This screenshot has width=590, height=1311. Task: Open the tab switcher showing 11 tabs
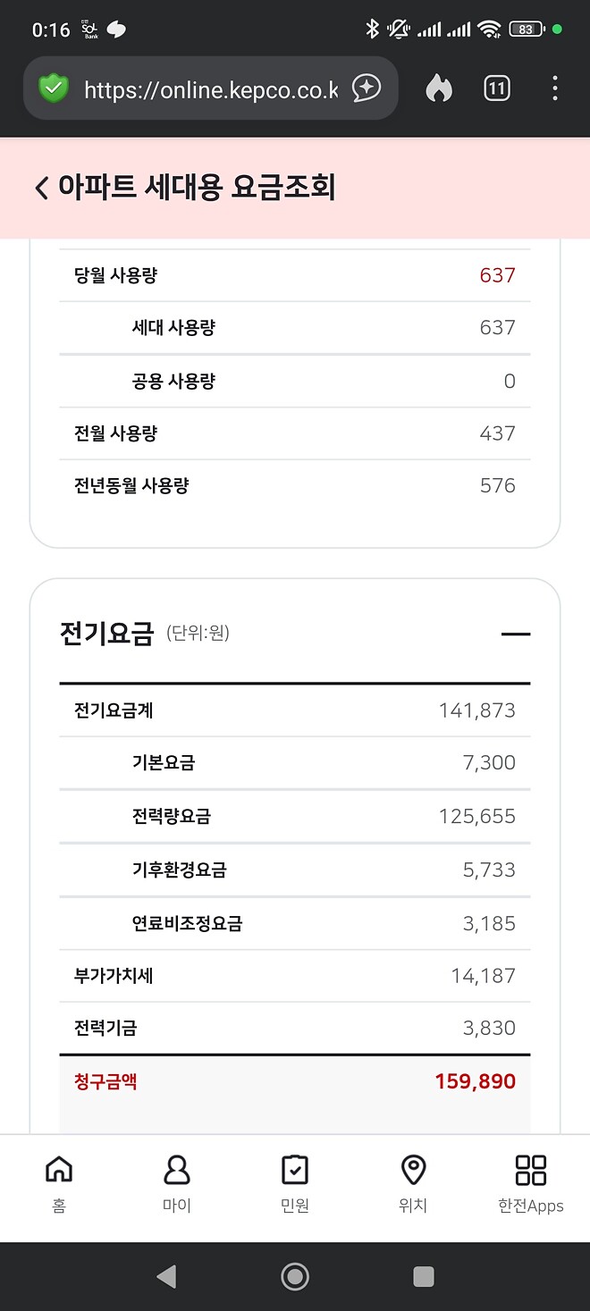(x=495, y=88)
